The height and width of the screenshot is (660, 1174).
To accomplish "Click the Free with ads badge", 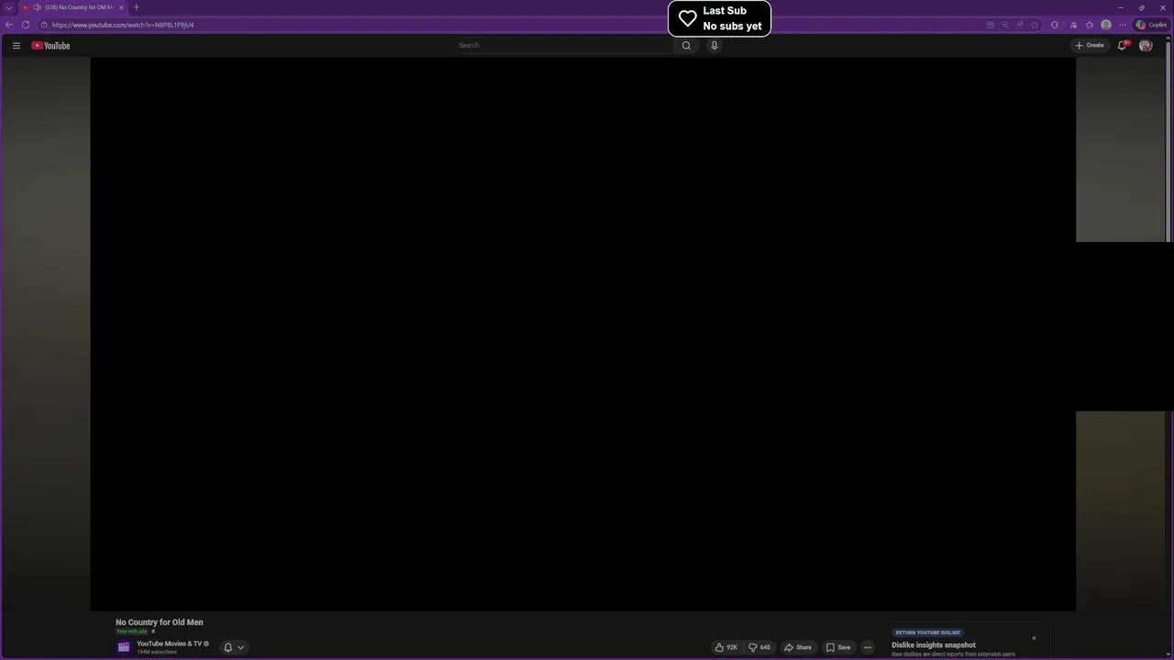I will 132,632.
